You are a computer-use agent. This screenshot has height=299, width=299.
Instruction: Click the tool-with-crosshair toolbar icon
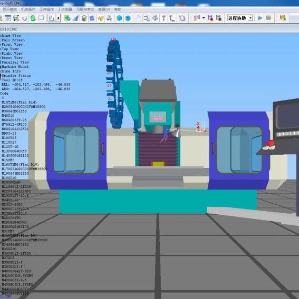(x=156, y=18)
